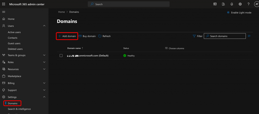
Task: Click the Buy domain button
Action: click(x=87, y=36)
